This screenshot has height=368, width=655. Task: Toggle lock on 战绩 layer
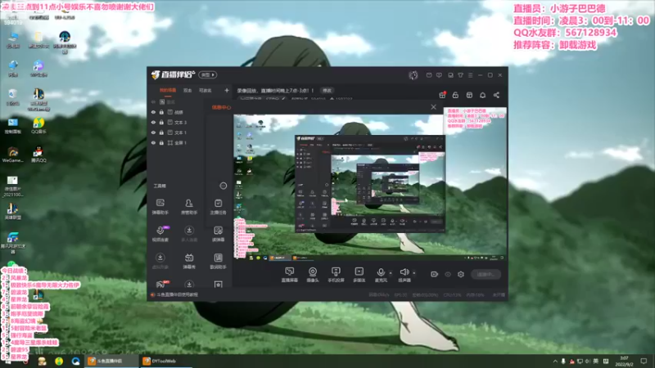(x=161, y=112)
